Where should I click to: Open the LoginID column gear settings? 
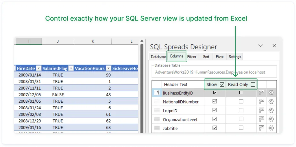(x=271, y=110)
